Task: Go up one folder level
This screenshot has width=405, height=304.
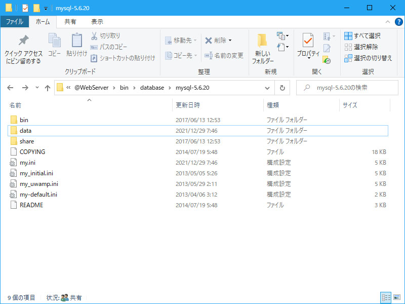Action: click(x=47, y=88)
